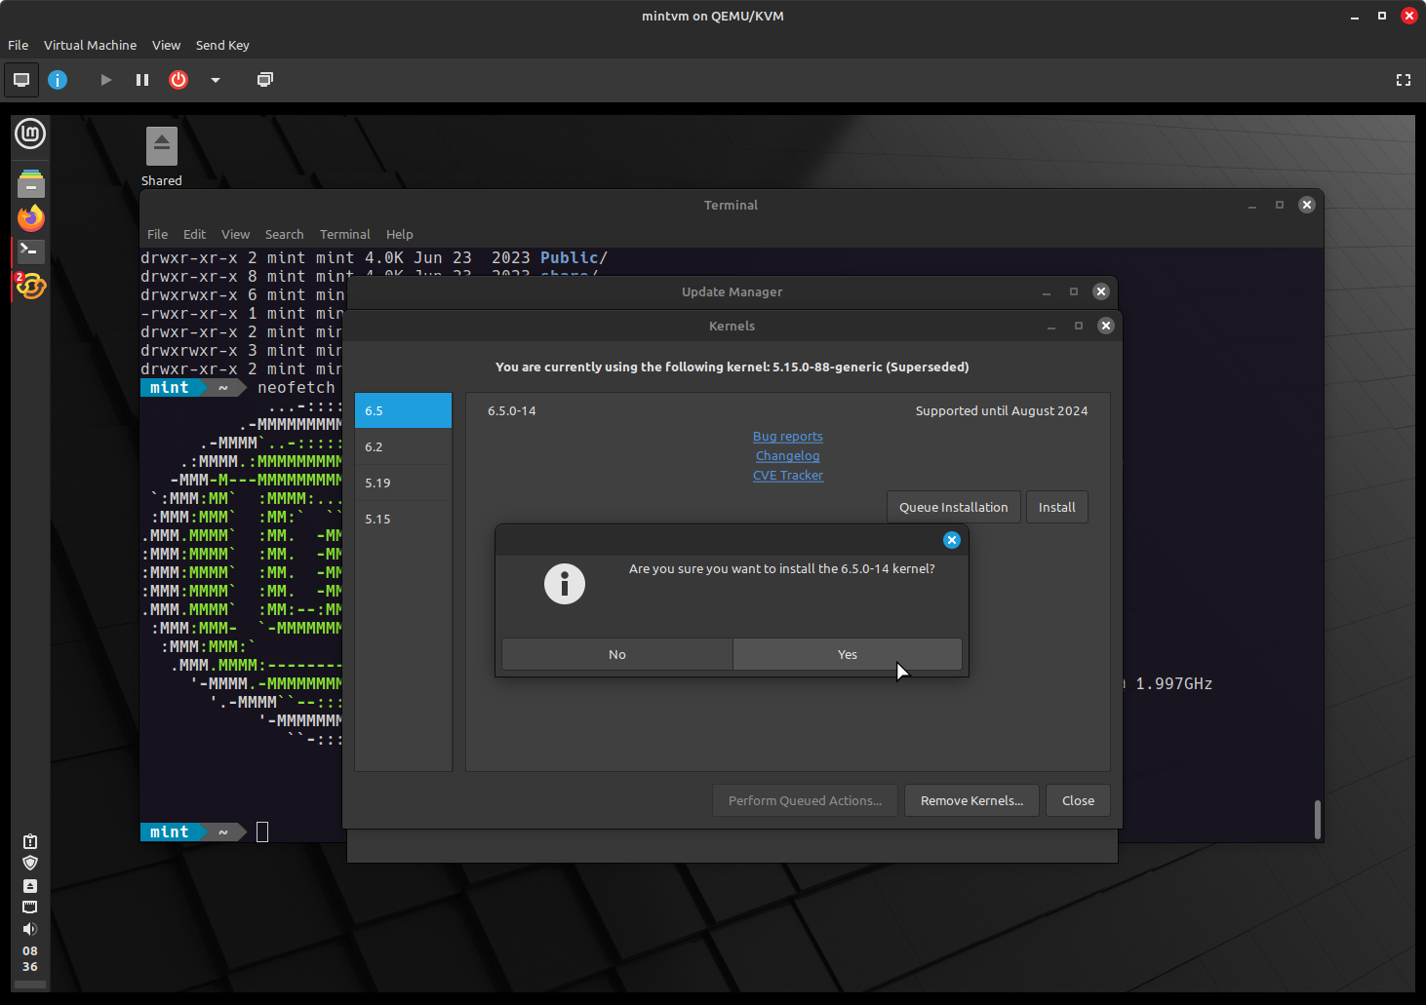
Task: Open the sound volume tray icon
Action: click(x=30, y=929)
